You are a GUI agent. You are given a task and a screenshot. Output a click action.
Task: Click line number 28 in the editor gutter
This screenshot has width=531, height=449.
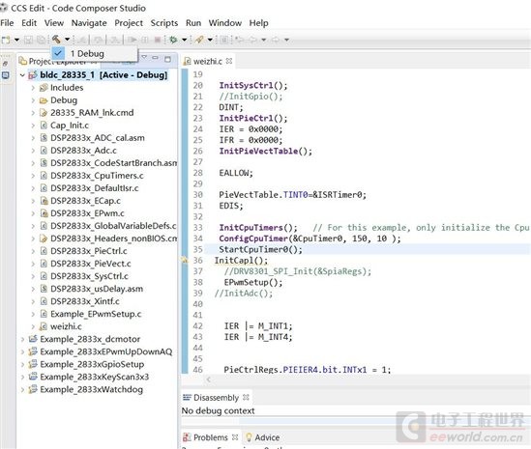click(197, 173)
